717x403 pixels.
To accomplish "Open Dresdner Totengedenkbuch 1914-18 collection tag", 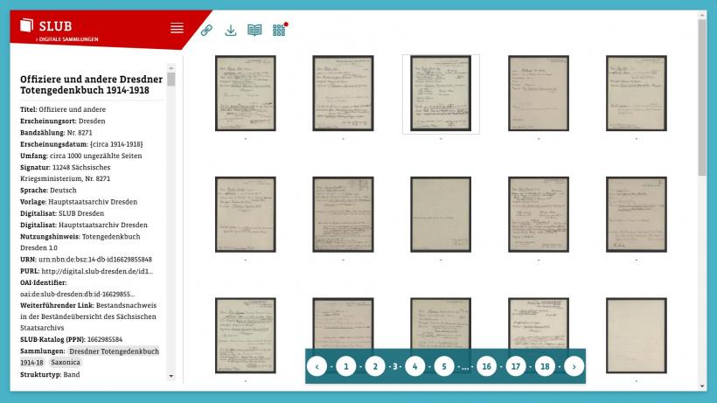I will [89, 357].
